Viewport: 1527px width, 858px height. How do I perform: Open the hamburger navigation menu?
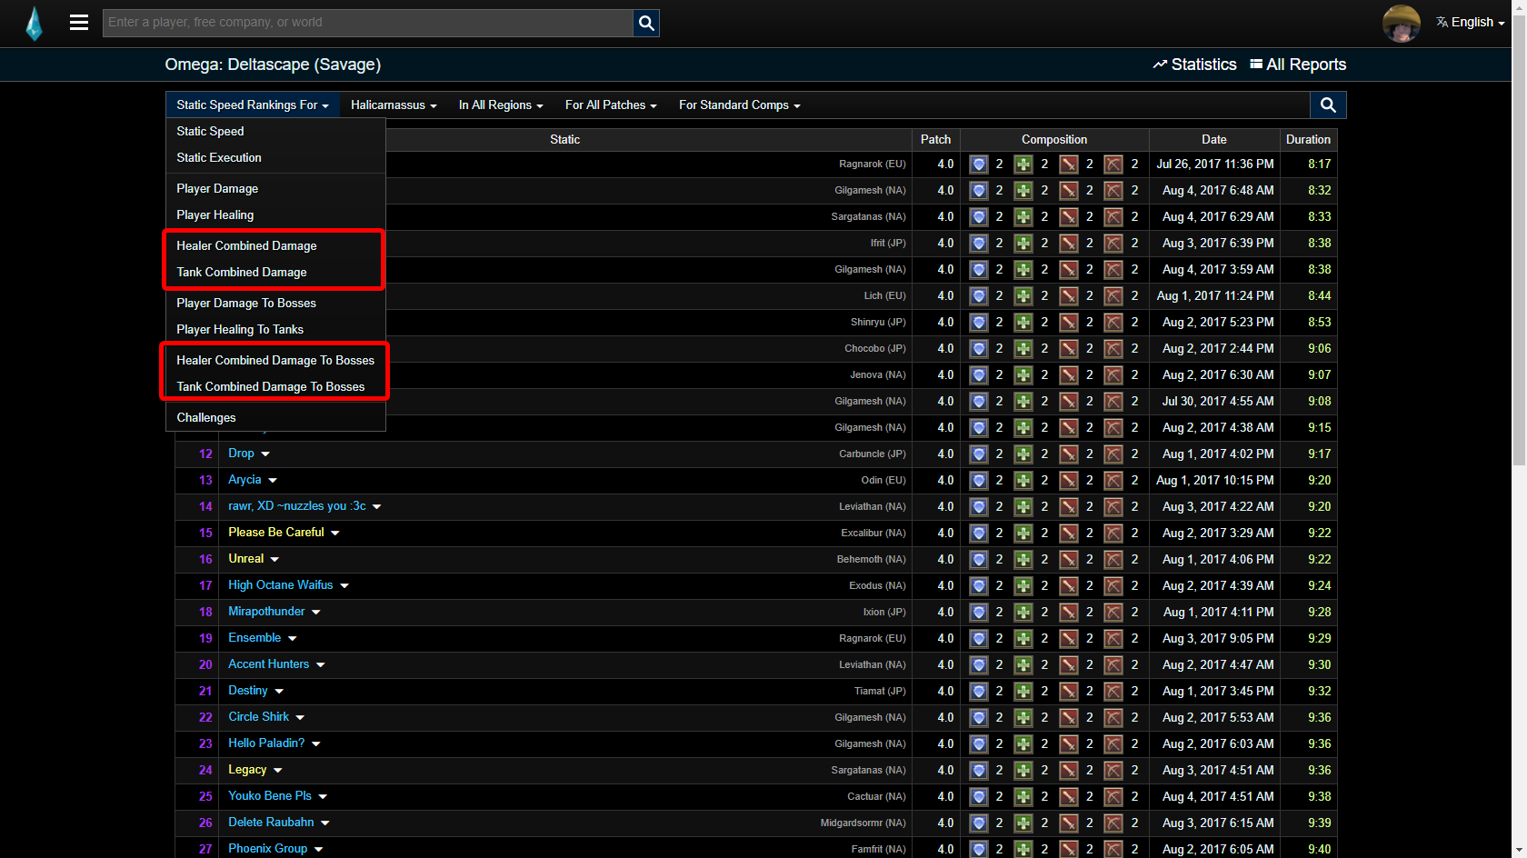coord(79,23)
